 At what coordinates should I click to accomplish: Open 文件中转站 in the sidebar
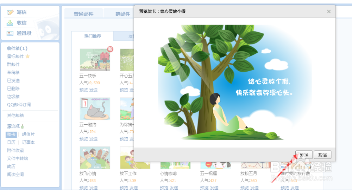coord(18,158)
